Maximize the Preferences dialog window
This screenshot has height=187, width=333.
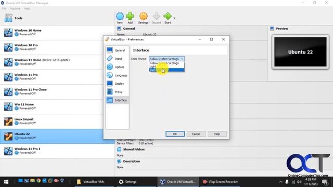pos(211,39)
